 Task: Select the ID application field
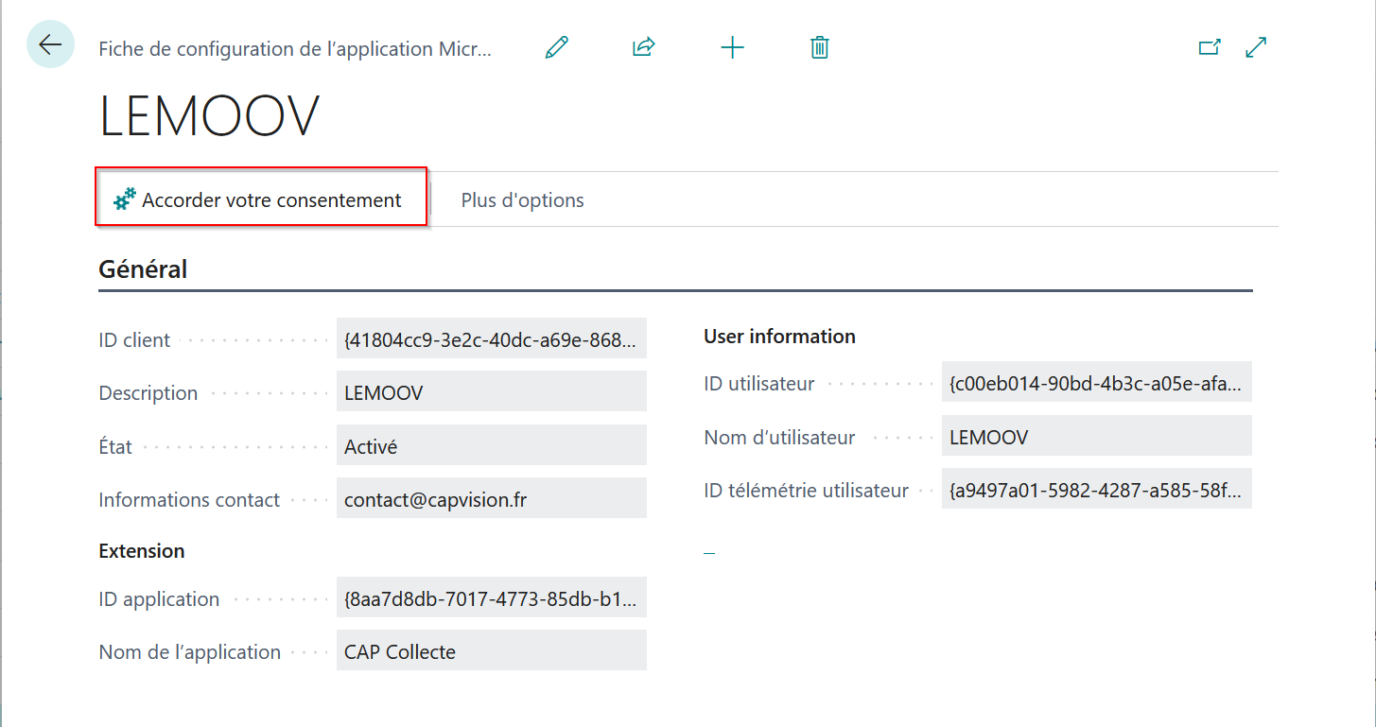492,597
